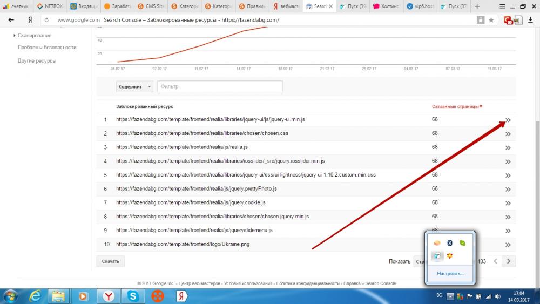The image size is (540, 304).
Task: Click the Bluetooth icon in tray popup
Action: (449, 243)
